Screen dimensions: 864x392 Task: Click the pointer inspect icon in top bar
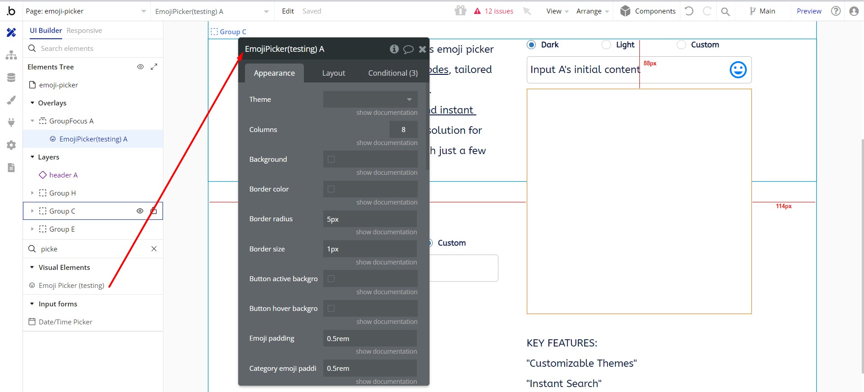click(x=527, y=11)
